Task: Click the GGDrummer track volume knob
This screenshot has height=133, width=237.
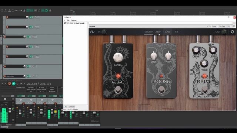Action: click(x=24, y=76)
